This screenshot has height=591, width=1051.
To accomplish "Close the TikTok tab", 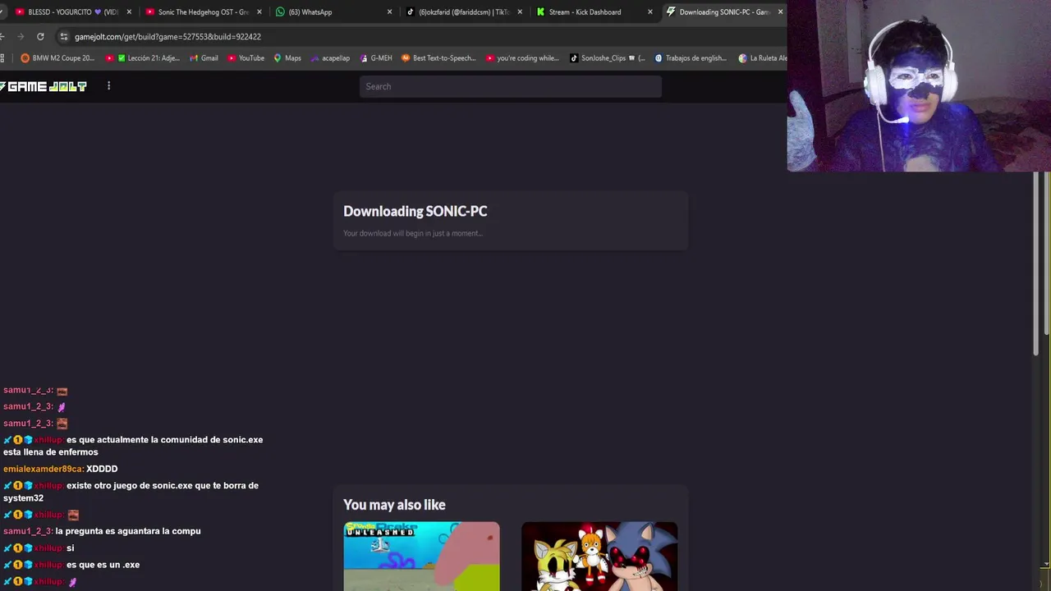I will click(520, 12).
